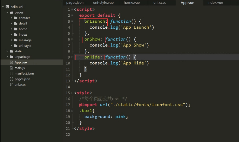Open uni.scss from the file tree
The image size is (239, 142).
[x=20, y=85]
